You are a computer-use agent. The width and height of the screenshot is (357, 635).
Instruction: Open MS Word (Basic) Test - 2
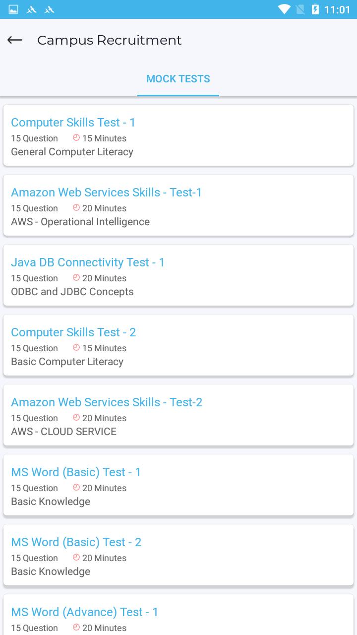tap(76, 542)
